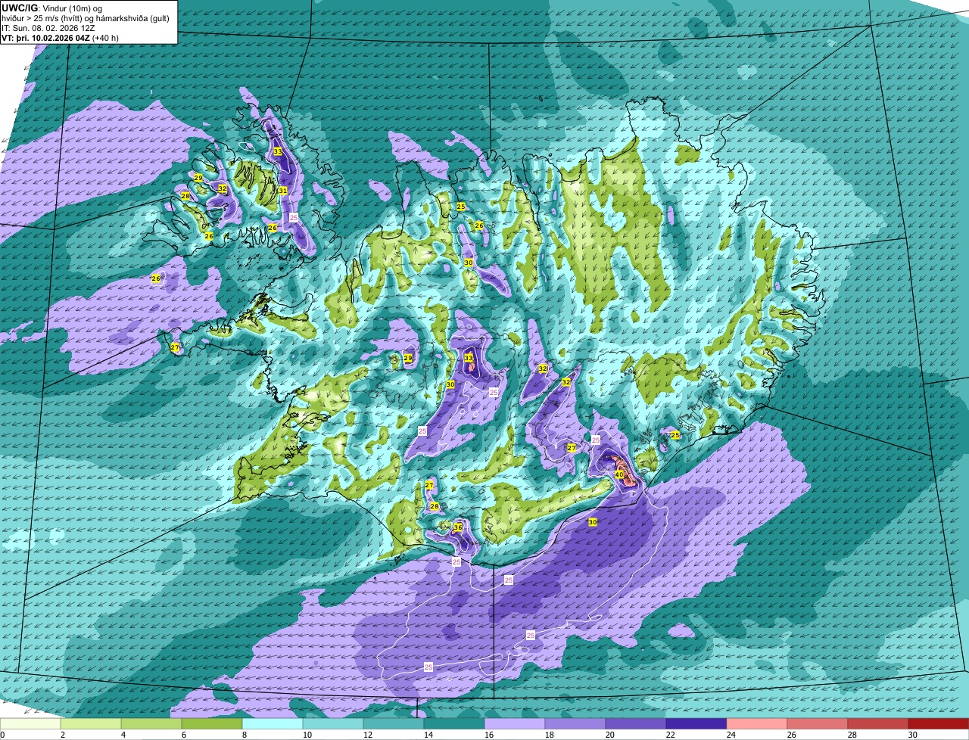The height and width of the screenshot is (740, 969).
Task: Click the 22–24 m/s dark indigo legend swatch
Action: (x=696, y=724)
